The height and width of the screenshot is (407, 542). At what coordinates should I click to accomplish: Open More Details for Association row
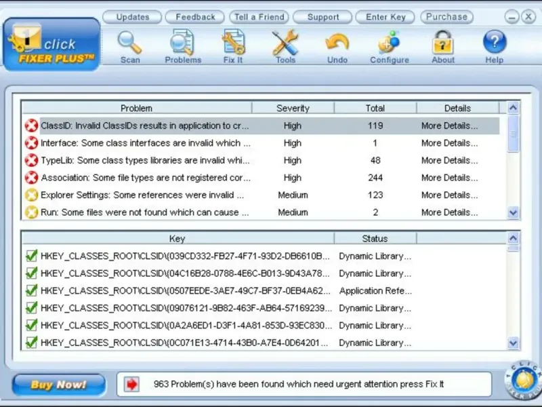click(449, 178)
